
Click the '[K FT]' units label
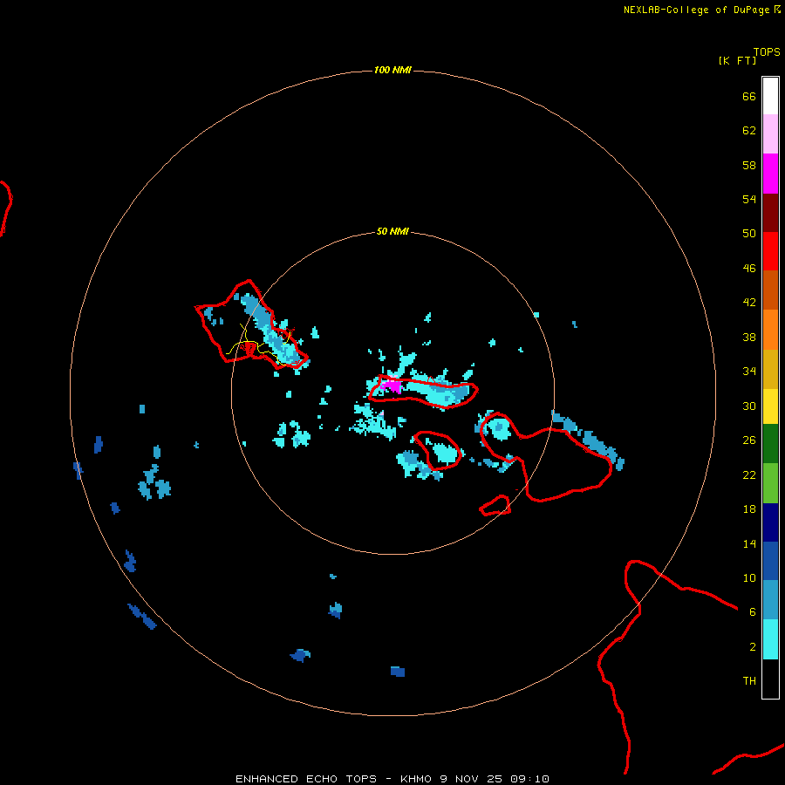point(737,60)
